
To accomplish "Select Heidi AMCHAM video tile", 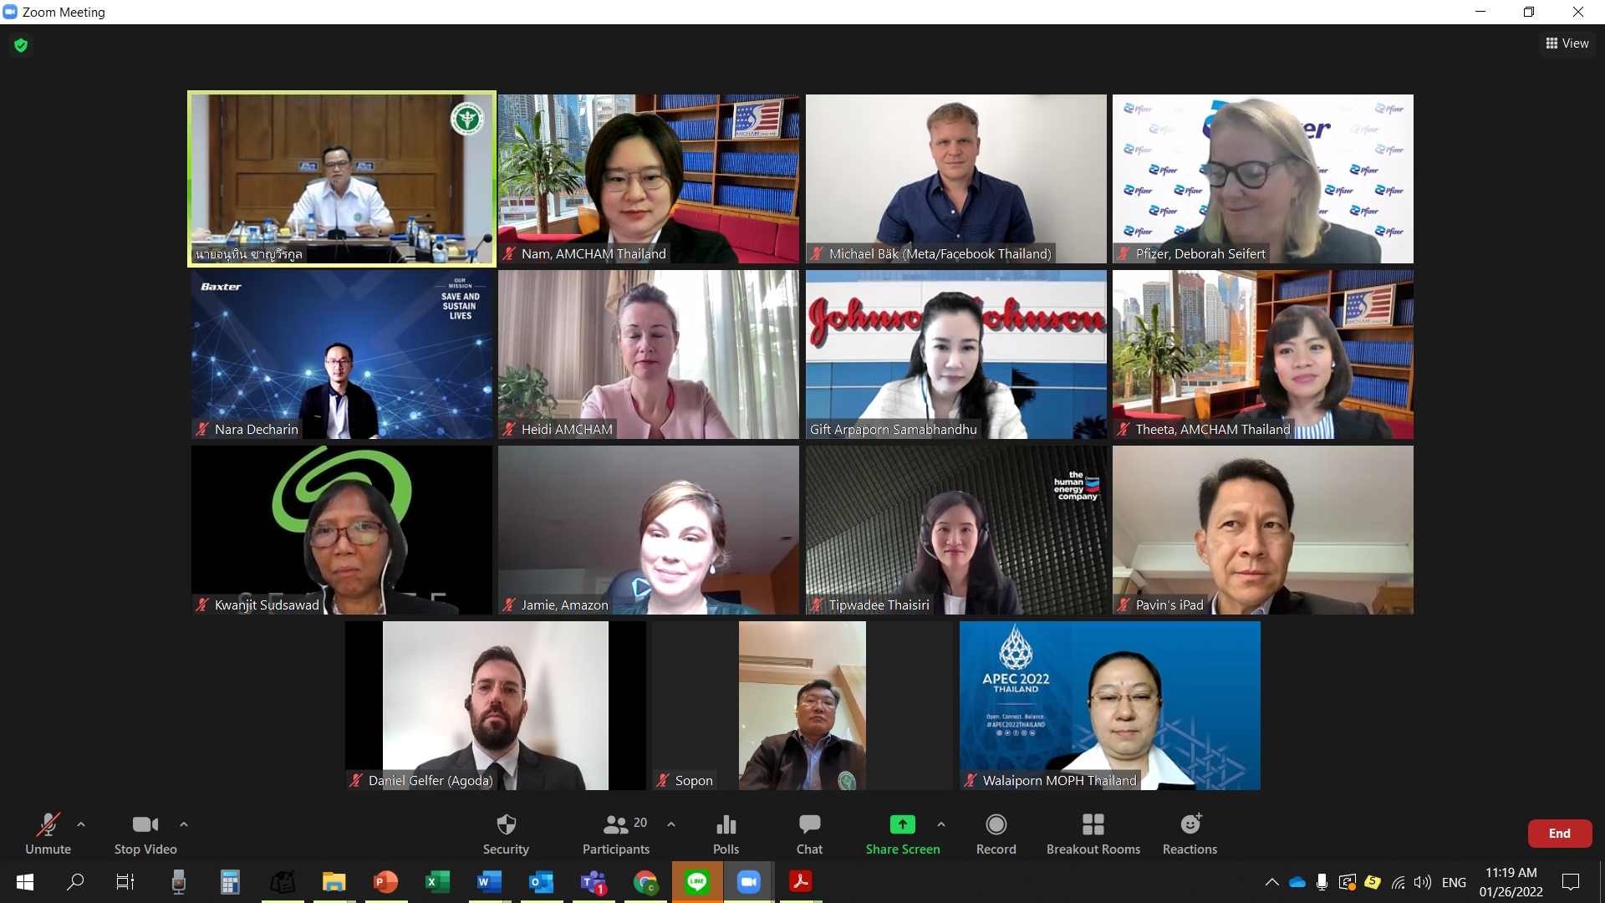I will (x=649, y=355).
